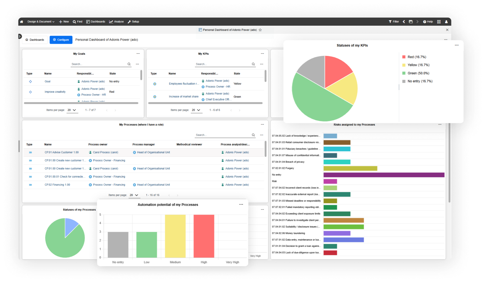The image size is (485, 282).
Task: Toggle the Green legend entry in KPI chart
Action: click(x=416, y=73)
